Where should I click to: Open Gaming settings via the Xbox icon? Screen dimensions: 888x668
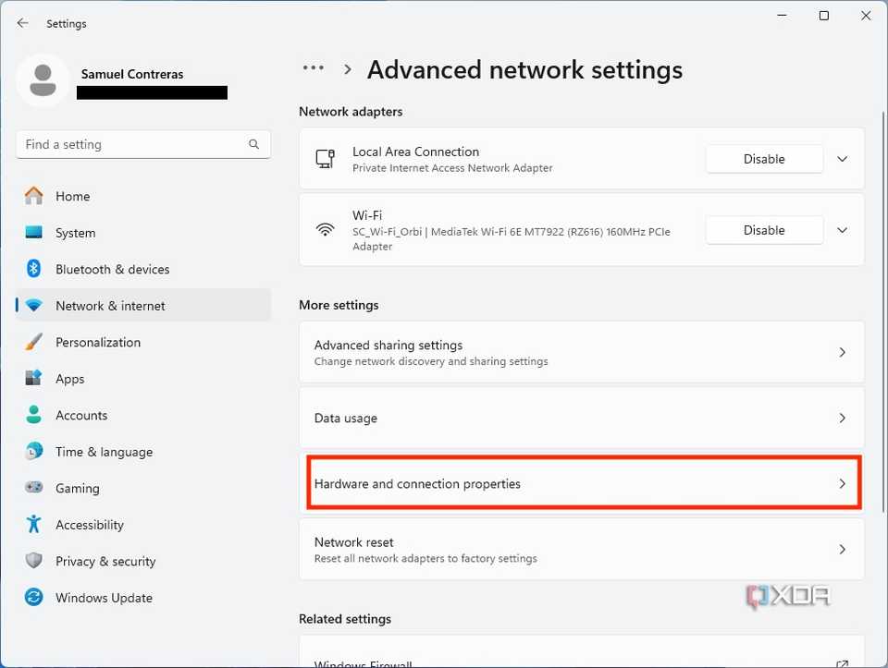pyautogui.click(x=34, y=488)
